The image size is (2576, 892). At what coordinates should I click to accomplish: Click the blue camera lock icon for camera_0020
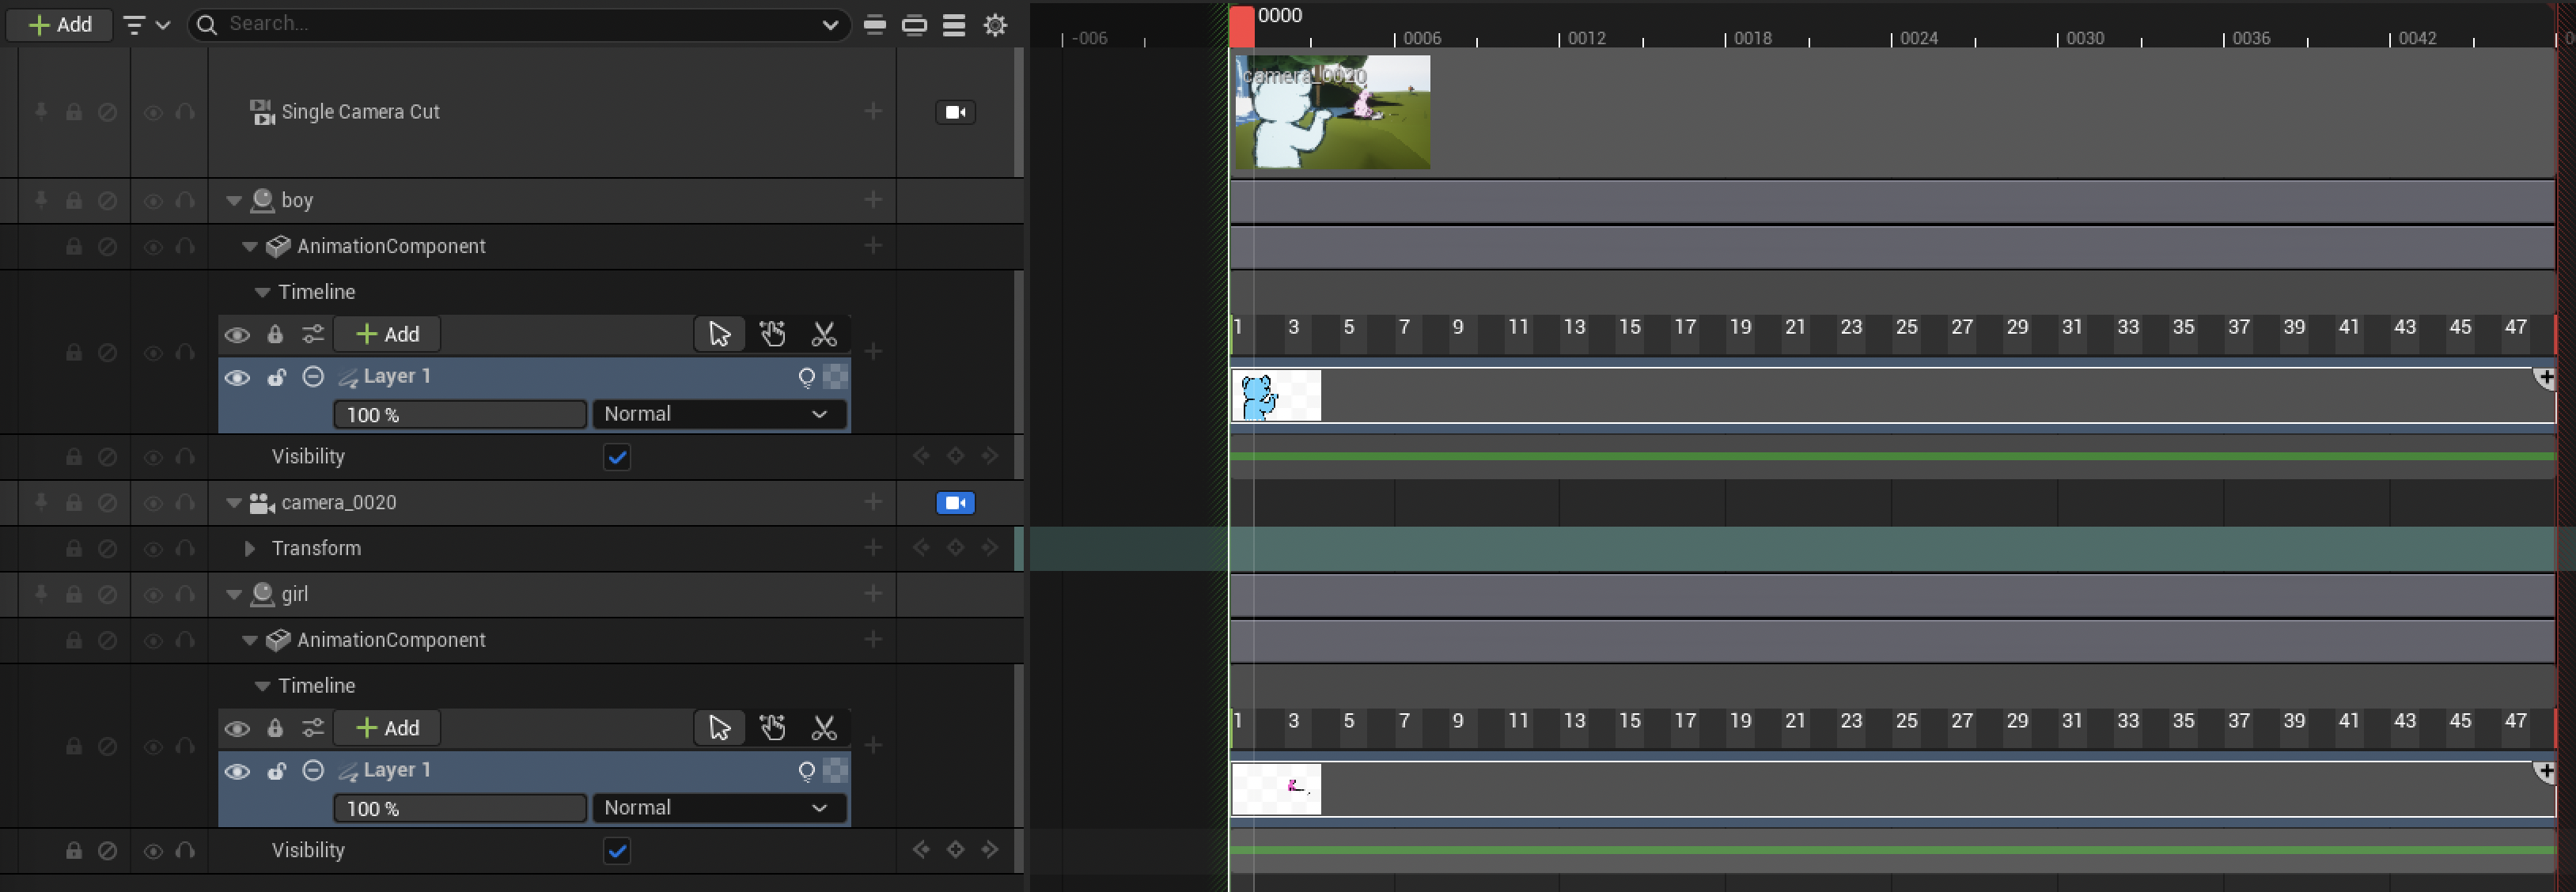click(954, 503)
